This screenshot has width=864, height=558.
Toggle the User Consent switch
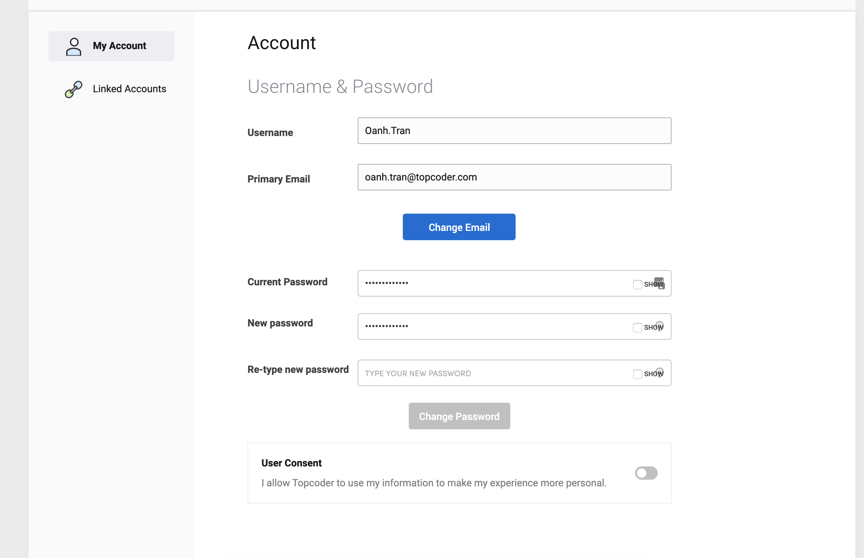[646, 473]
